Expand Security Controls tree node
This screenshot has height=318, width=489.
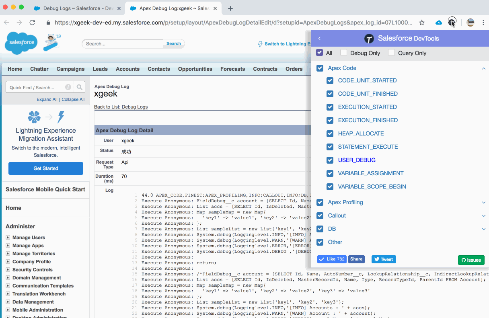[x=8, y=270]
